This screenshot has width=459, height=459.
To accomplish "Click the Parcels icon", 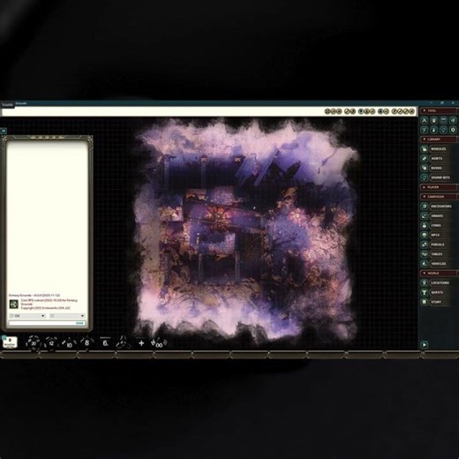I will click(424, 245).
